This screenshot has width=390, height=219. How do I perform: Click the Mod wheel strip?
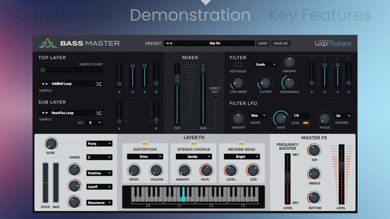(56, 182)
